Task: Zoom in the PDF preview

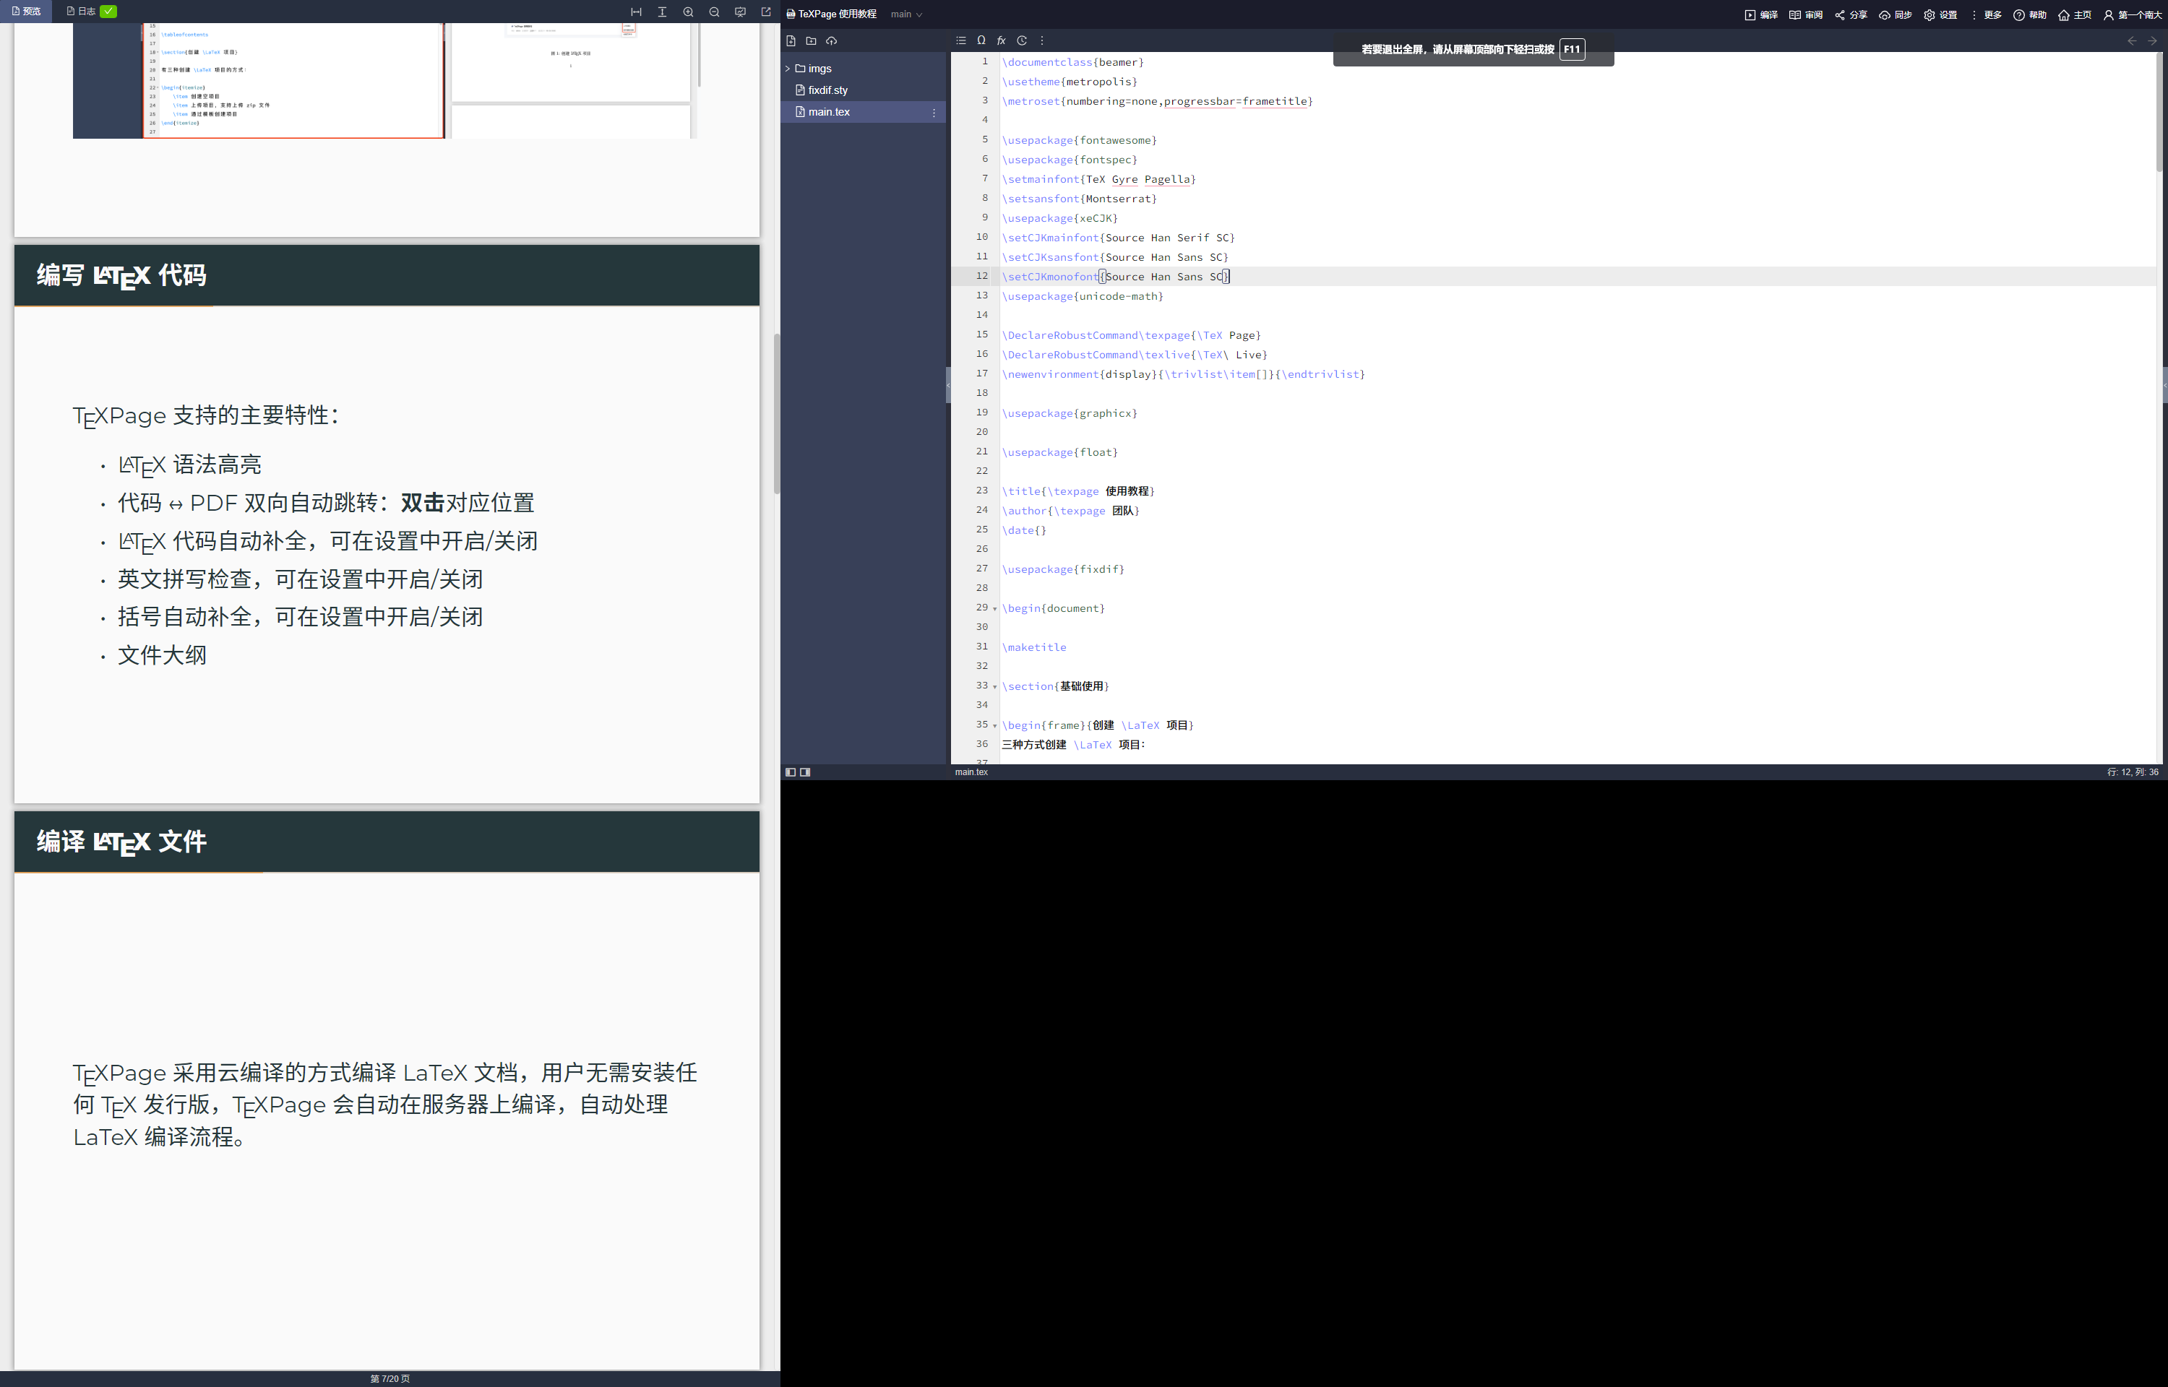Action: point(688,12)
